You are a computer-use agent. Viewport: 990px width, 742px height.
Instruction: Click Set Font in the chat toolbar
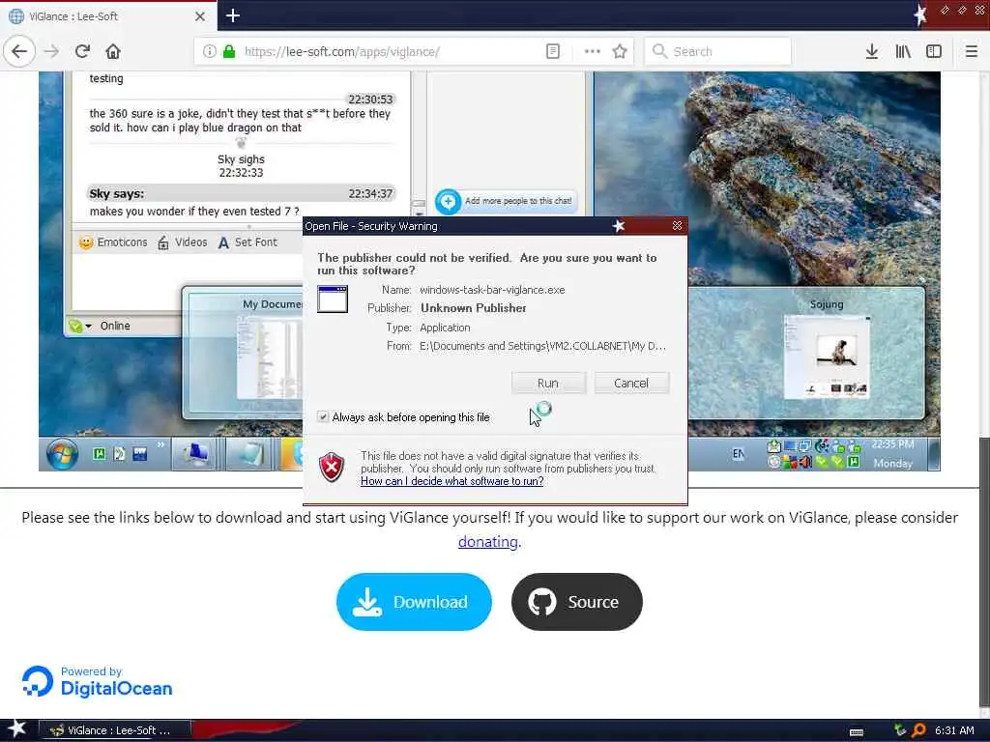click(247, 243)
